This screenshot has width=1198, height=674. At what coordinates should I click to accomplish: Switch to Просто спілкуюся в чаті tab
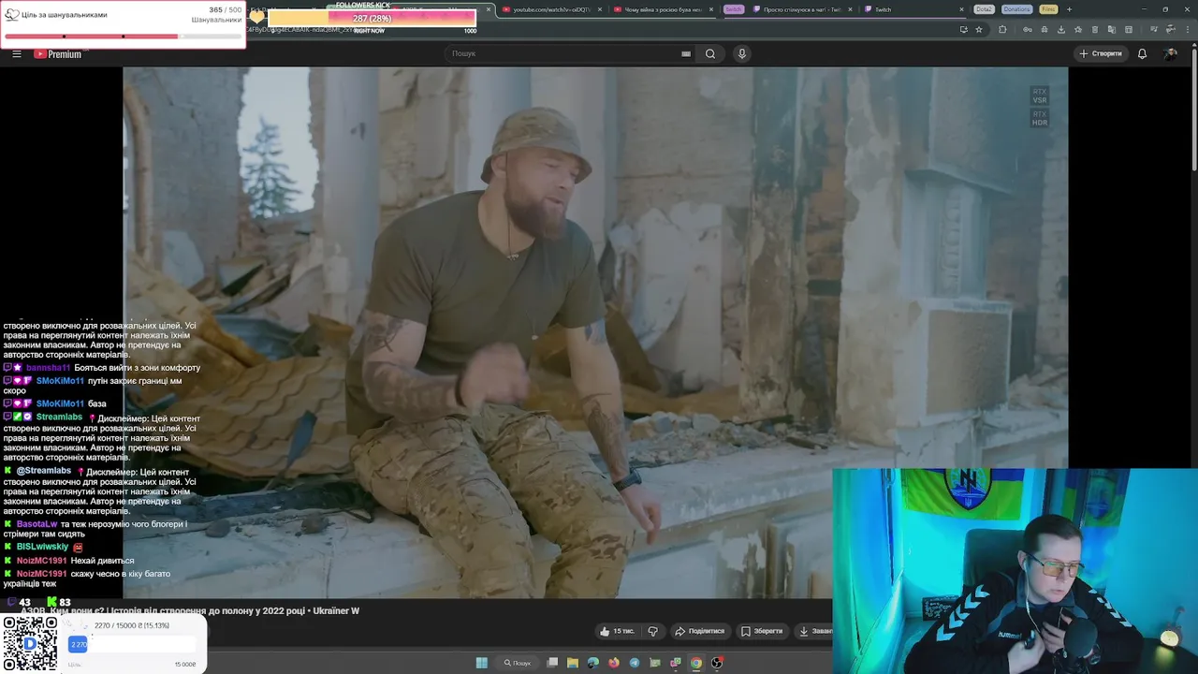pos(803,9)
